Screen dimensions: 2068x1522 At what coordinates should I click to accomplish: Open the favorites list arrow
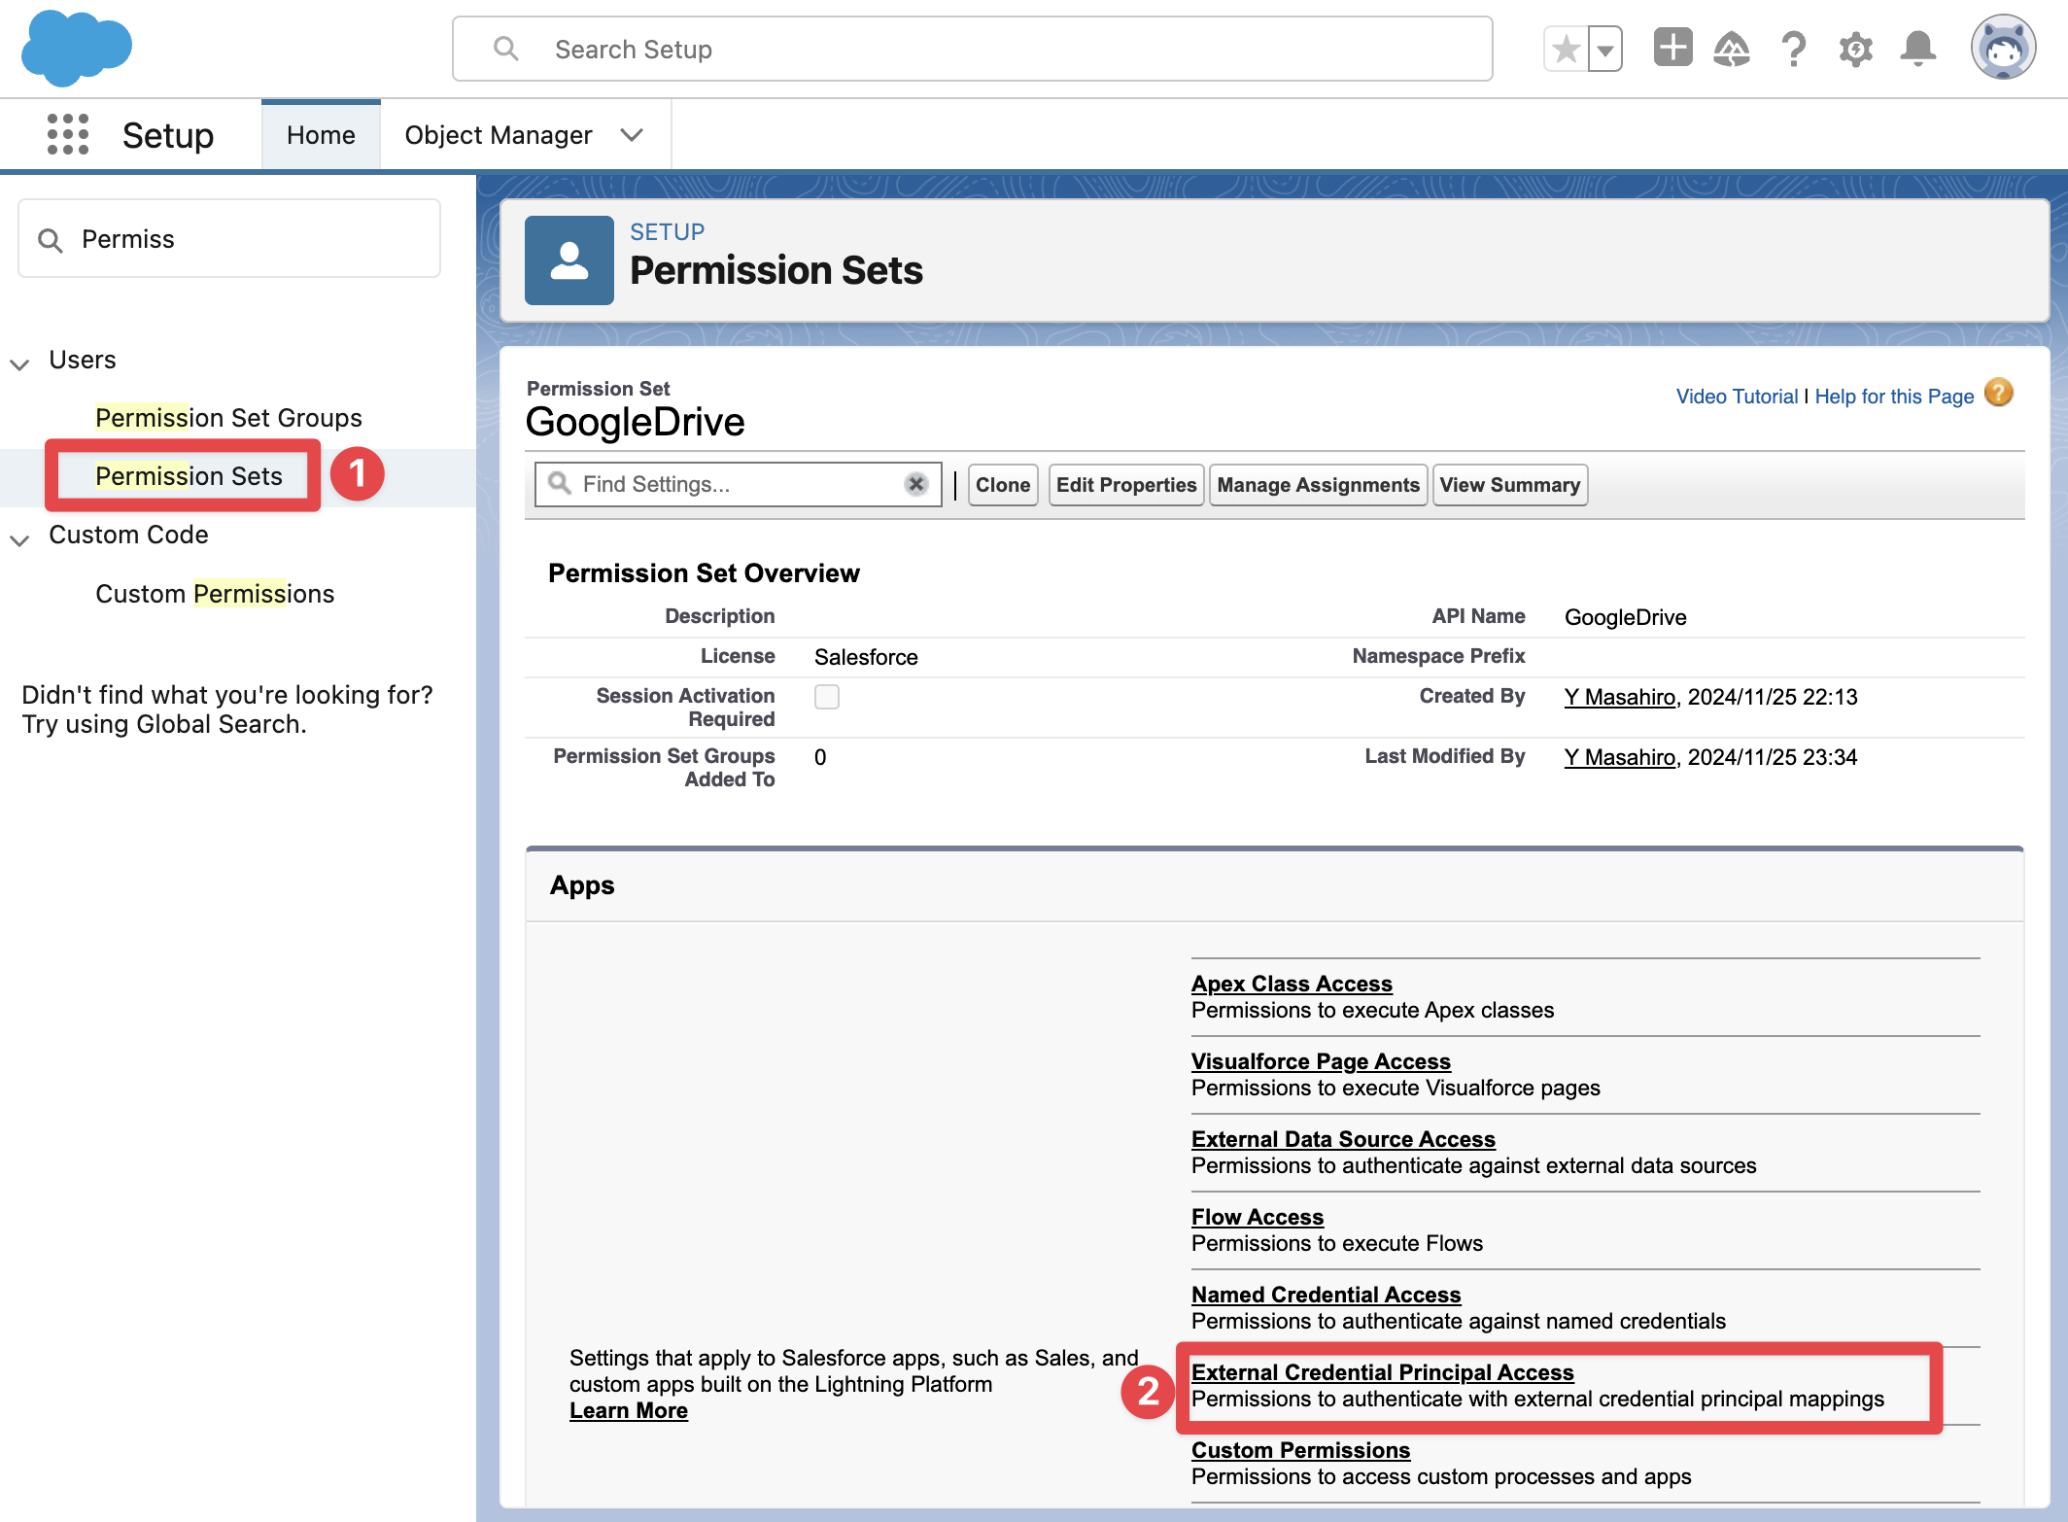click(1603, 47)
